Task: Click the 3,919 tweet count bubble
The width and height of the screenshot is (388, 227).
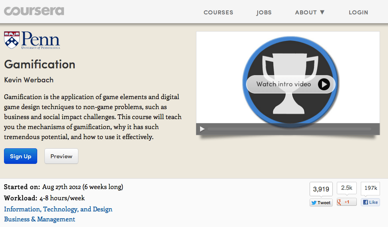Action: [321, 189]
